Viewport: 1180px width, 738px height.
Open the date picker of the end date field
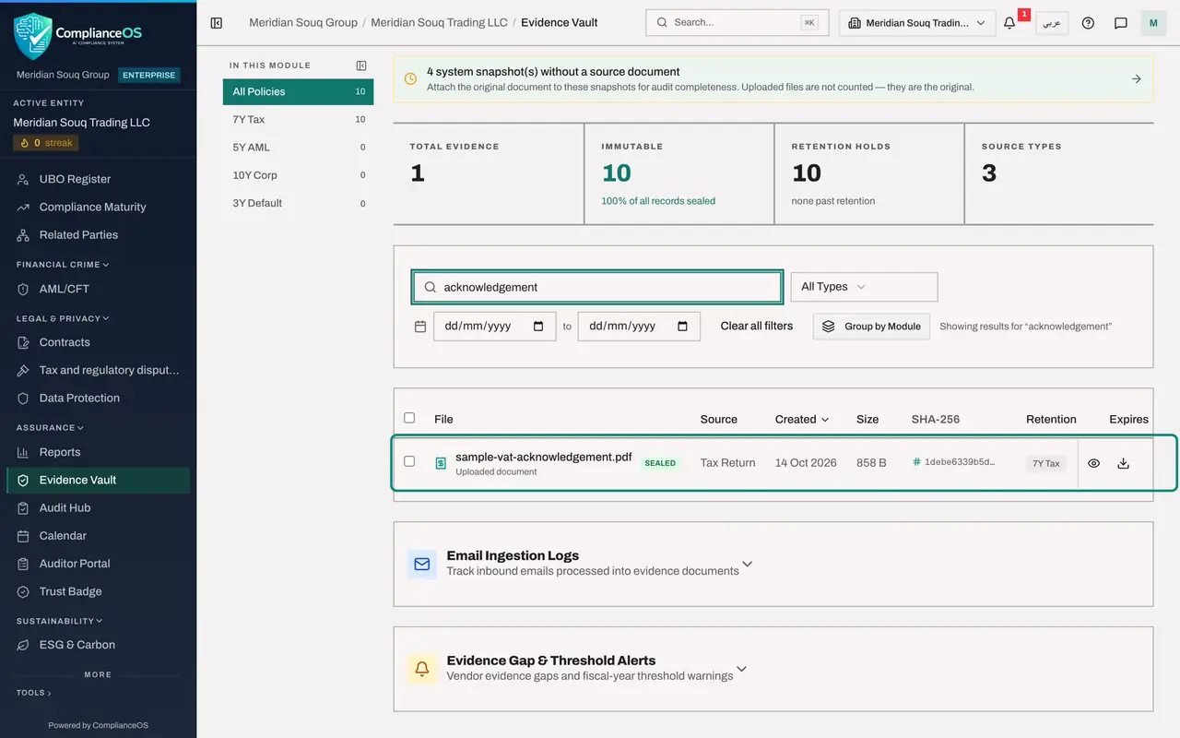coord(683,326)
